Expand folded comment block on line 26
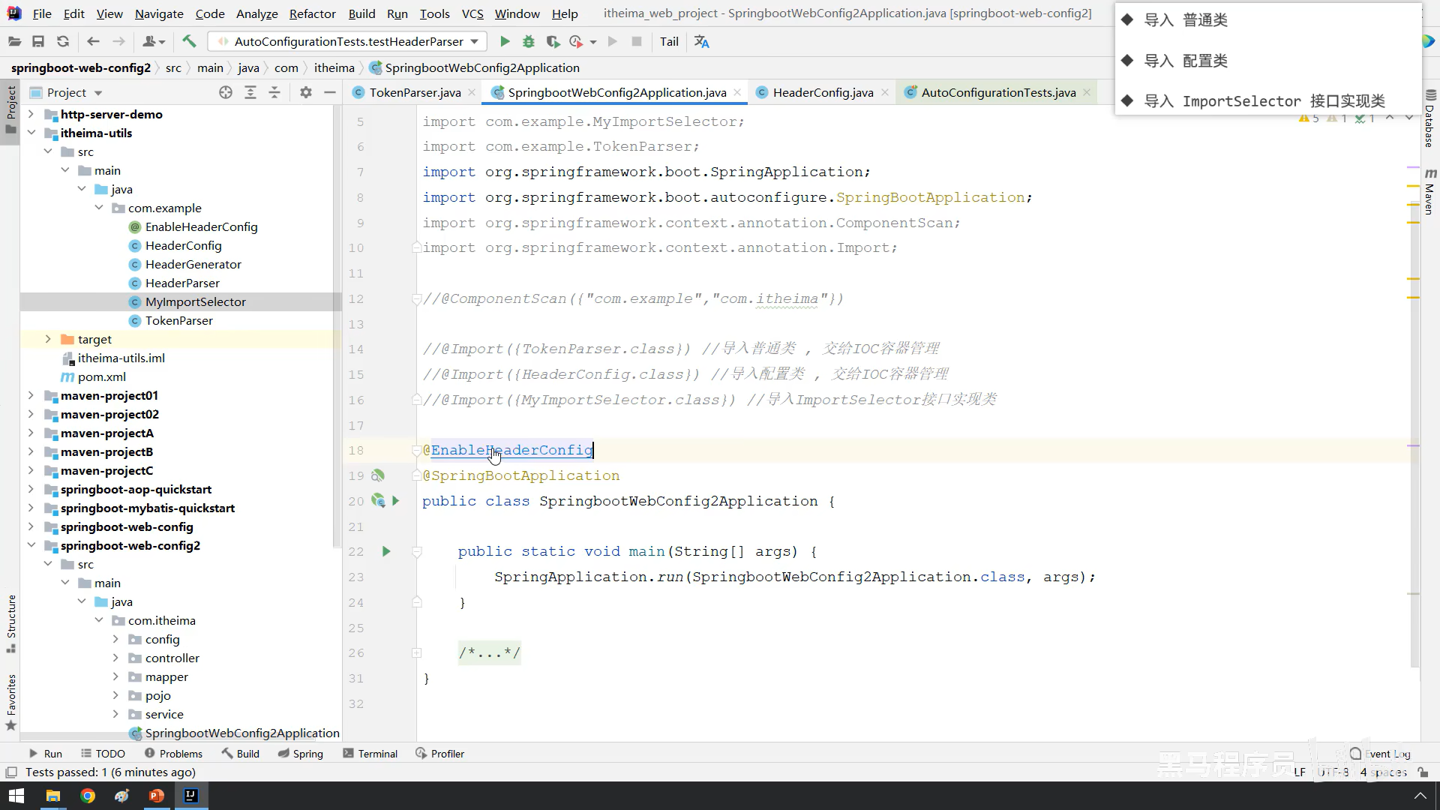This screenshot has height=810, width=1440. tap(416, 653)
